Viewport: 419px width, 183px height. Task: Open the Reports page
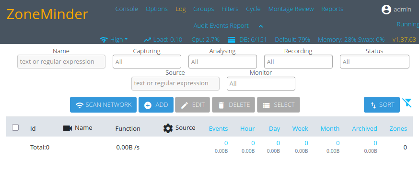(332, 9)
